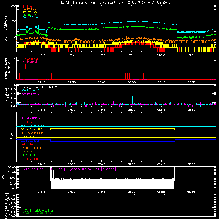Select the 3-6 keV legend label
The height and width of the screenshot is (219, 219).
(28, 7)
